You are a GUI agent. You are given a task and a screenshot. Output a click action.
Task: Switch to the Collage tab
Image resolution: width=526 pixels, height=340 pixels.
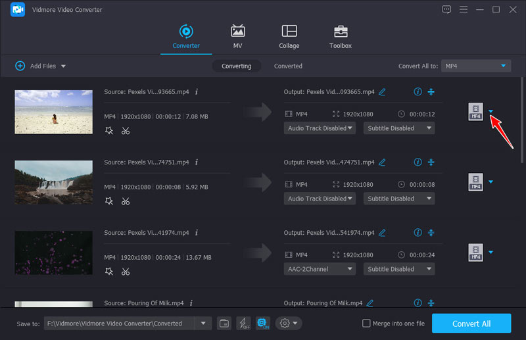click(289, 37)
